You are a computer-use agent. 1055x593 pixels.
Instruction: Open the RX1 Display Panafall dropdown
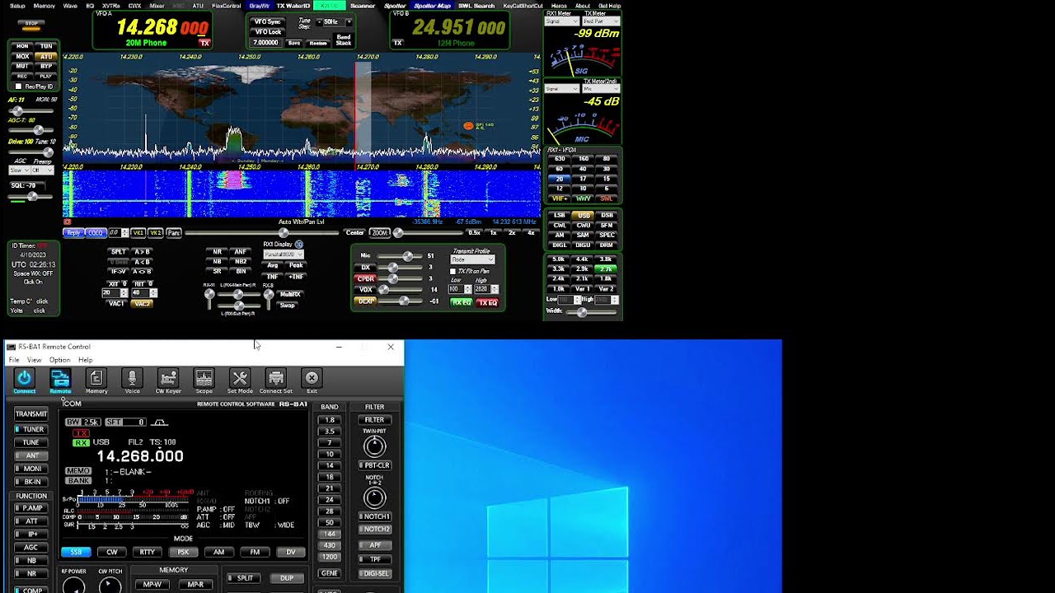click(284, 254)
